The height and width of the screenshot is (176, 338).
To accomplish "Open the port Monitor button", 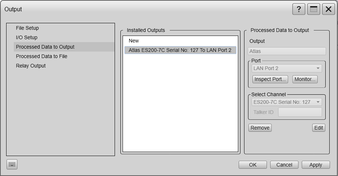I will [x=305, y=79].
